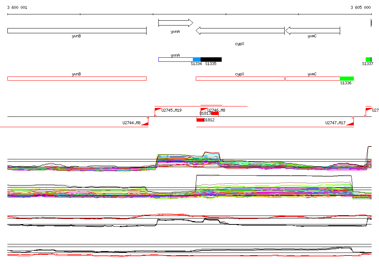This screenshot has width=379, height=264.
Task: Click the U2745.M19 red promoter flag
Action: click(x=158, y=110)
